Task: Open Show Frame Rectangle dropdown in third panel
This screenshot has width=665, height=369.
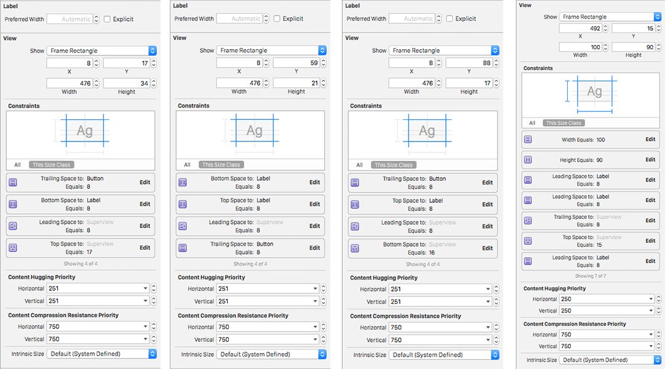Action: 444,50
